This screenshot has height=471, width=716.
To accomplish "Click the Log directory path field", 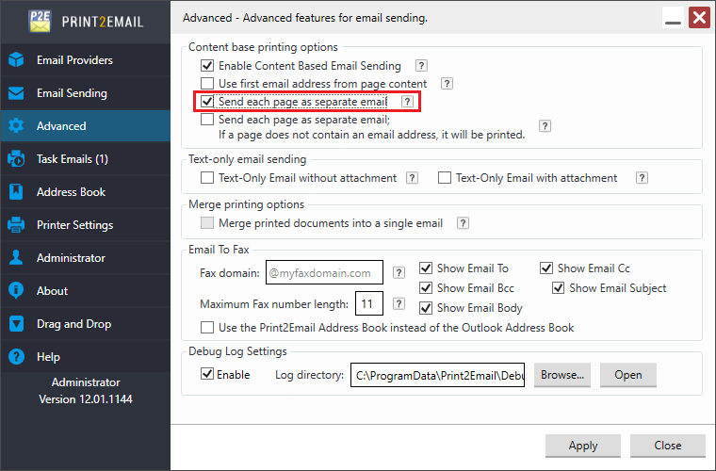I will click(x=437, y=375).
